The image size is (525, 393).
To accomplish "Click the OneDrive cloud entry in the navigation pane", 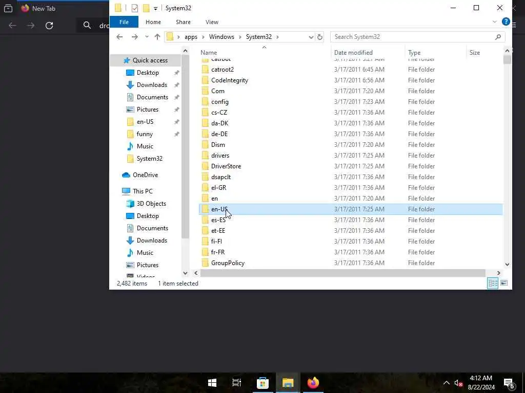I will 140,175.
